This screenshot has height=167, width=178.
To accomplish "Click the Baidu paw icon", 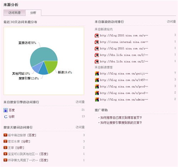I will pos(5,110).
